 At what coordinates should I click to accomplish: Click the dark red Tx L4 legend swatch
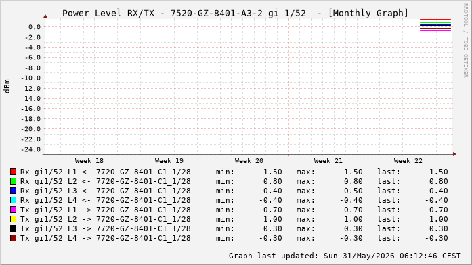[13, 238]
